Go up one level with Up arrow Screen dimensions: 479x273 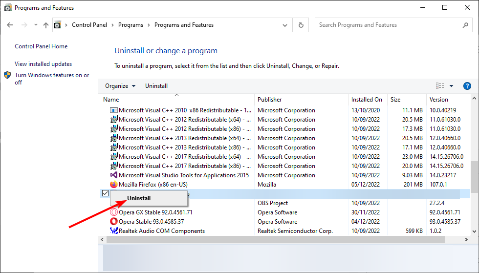point(46,25)
